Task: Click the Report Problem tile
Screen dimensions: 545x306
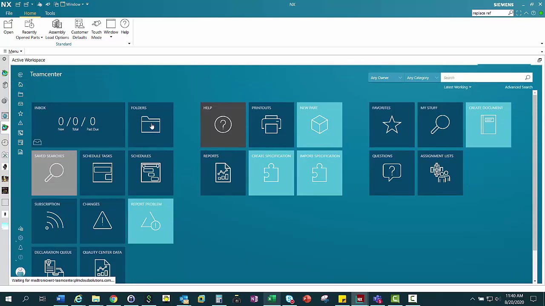Action: tap(151, 221)
